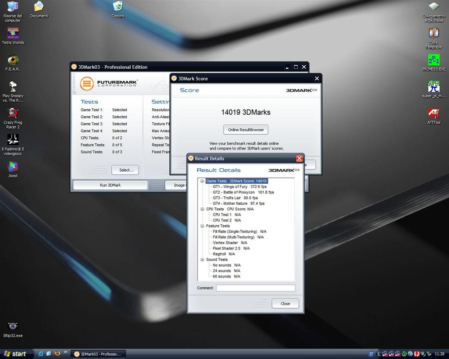Select the SRip32.exe desktop icon
Image resolution: width=449 pixels, height=359 pixels.
click(x=13, y=329)
